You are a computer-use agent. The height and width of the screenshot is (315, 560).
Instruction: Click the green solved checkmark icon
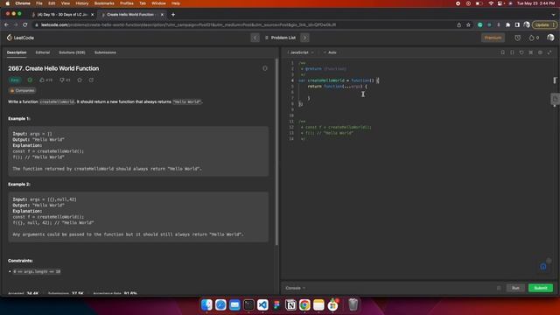coord(30,80)
